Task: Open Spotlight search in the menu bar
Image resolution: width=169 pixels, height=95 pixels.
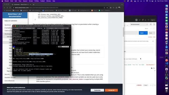Action: pos(150,1)
